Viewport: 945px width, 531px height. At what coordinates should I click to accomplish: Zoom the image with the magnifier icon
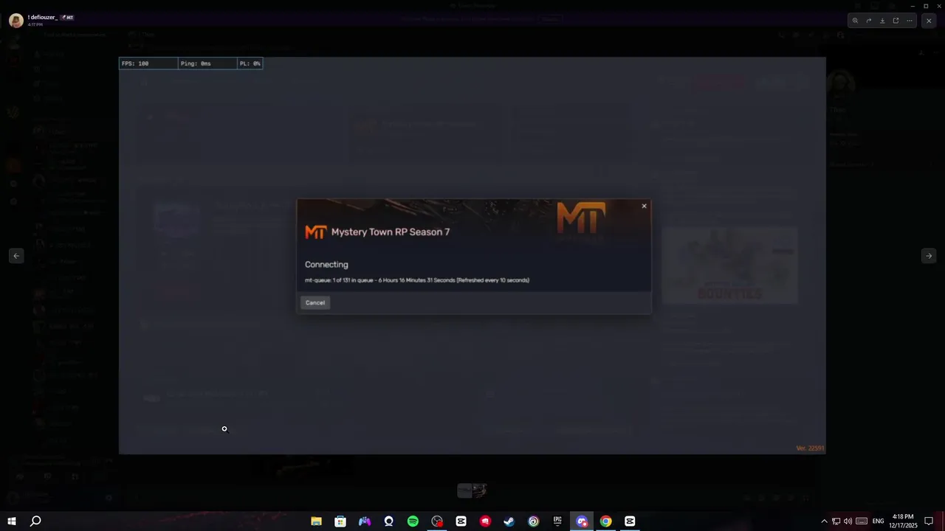(x=855, y=21)
